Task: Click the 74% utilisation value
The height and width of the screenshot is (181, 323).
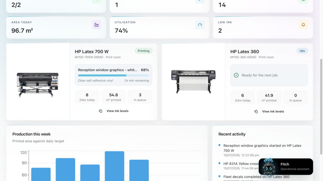Action: [121, 31]
